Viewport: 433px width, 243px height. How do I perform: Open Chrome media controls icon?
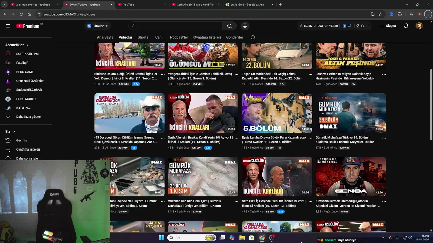(x=412, y=14)
